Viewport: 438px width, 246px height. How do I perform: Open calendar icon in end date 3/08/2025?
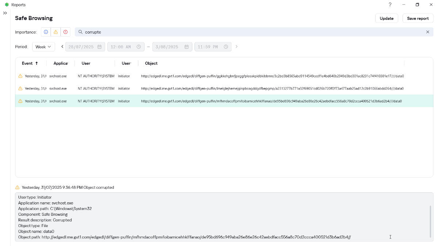[187, 47]
